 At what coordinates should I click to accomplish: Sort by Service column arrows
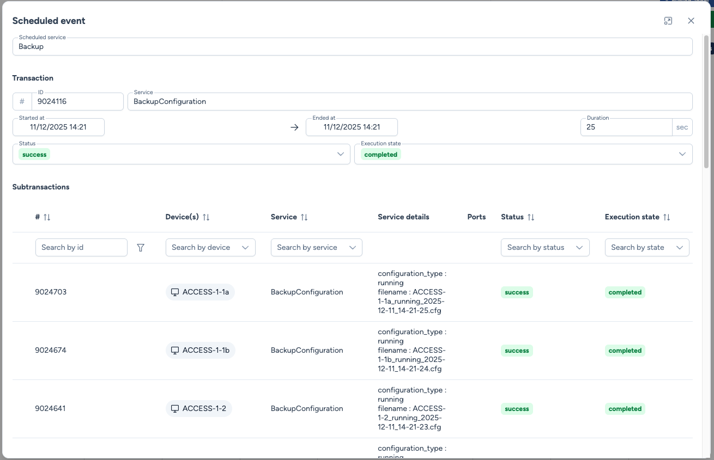point(304,217)
